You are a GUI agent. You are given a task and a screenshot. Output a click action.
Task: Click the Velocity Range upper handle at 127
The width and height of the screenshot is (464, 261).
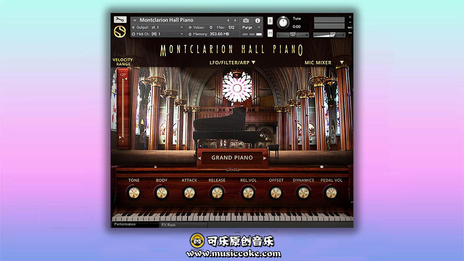tap(126, 79)
